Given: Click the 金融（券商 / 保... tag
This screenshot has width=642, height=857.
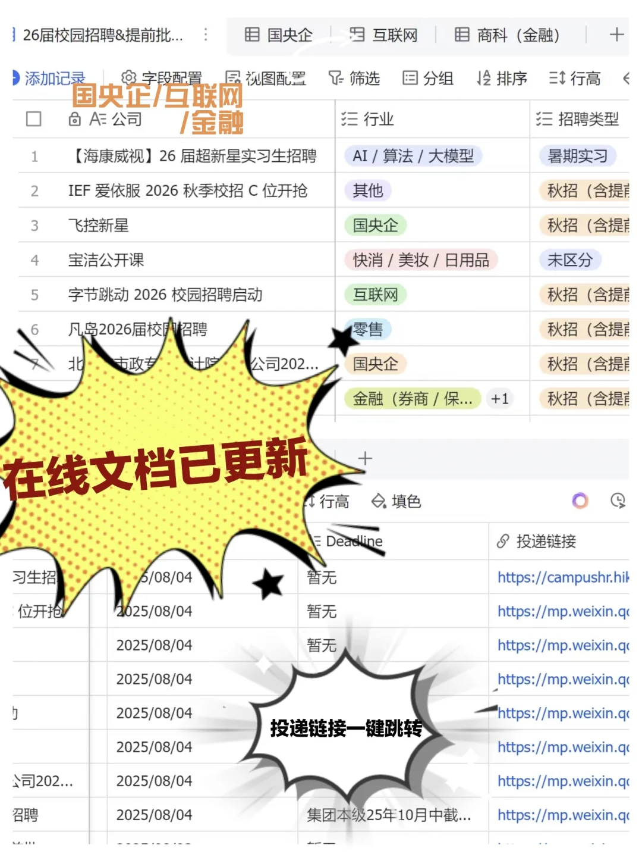Looking at the screenshot, I should [413, 399].
